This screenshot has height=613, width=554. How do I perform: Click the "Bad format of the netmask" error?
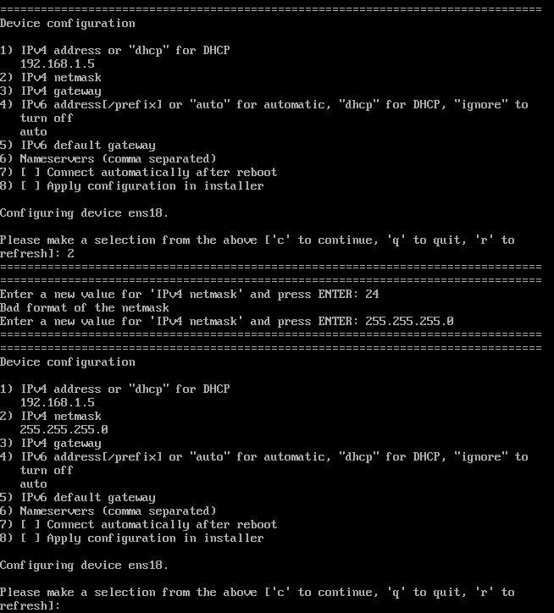[85, 307]
